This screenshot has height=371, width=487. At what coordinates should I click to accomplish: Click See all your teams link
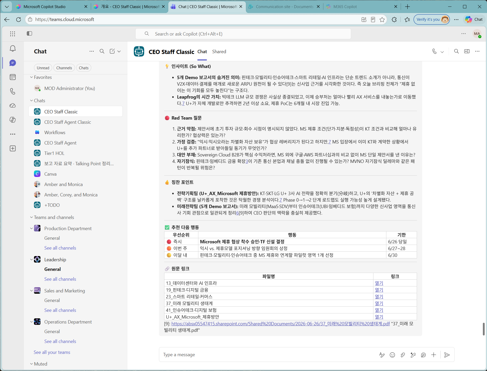click(x=52, y=352)
